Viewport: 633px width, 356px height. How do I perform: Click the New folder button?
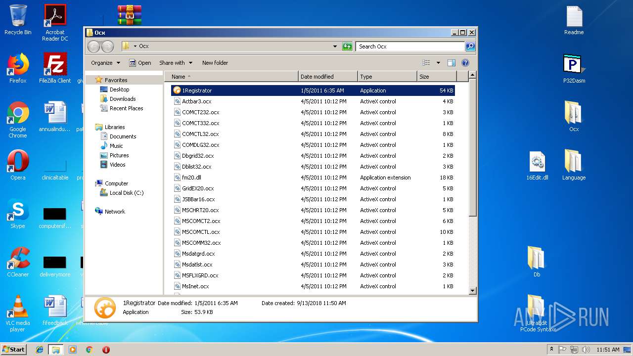(215, 63)
